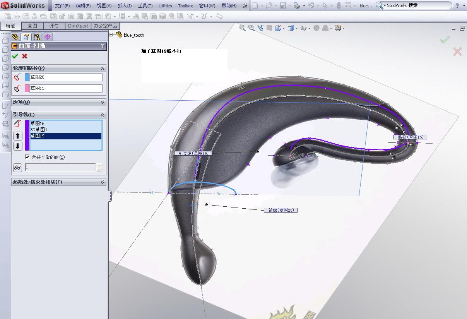Accept with the large green check in viewport corner
The height and width of the screenshot is (319, 467).
[445, 39]
